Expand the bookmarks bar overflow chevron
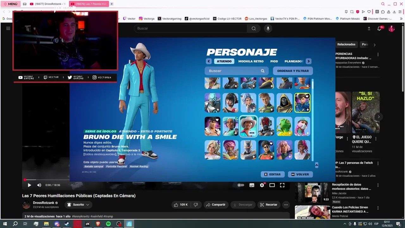Viewport: 405px width, 228px height. [x=401, y=19]
